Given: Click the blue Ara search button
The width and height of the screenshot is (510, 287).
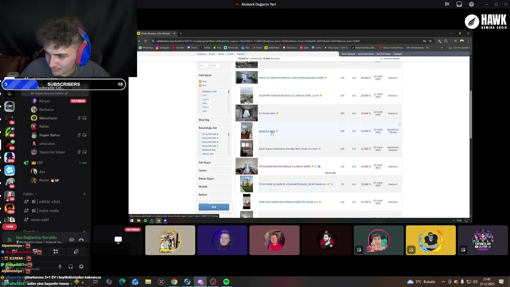Looking at the screenshot, I should pos(214,207).
